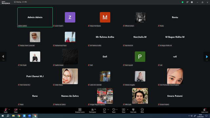The width and height of the screenshot is (210, 118).
Task: Click the Putri Damai M.J tile name
Action: click(35, 76)
